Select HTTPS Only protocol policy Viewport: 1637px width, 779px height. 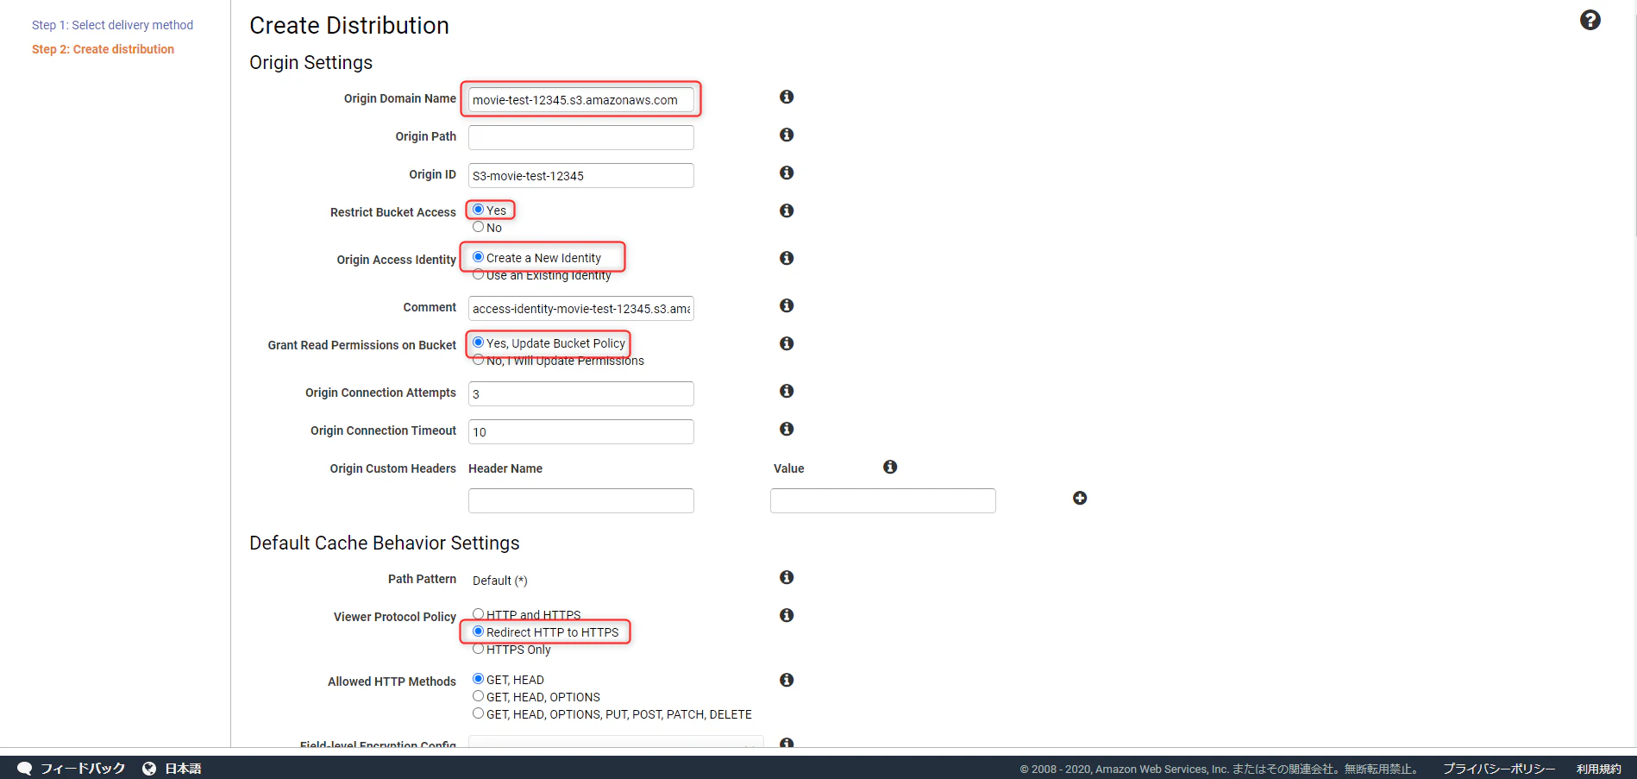click(x=478, y=649)
